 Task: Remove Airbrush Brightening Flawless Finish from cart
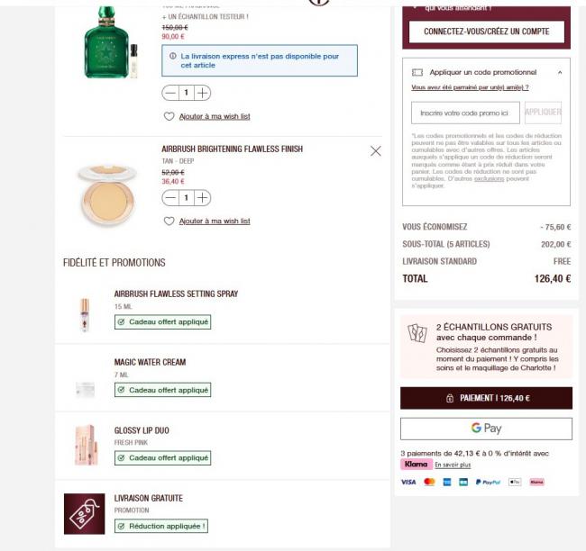(376, 151)
